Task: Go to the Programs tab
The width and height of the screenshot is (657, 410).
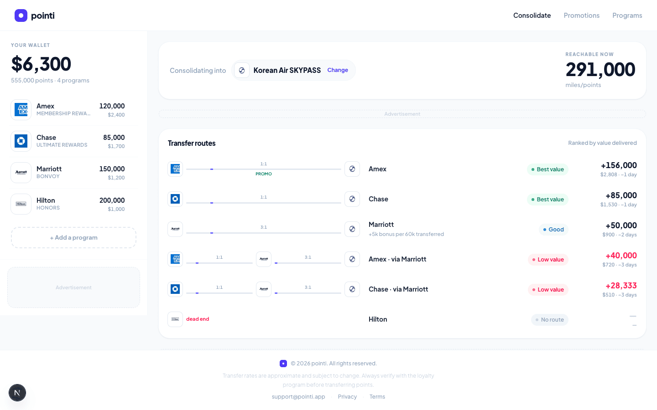Action: (627, 15)
